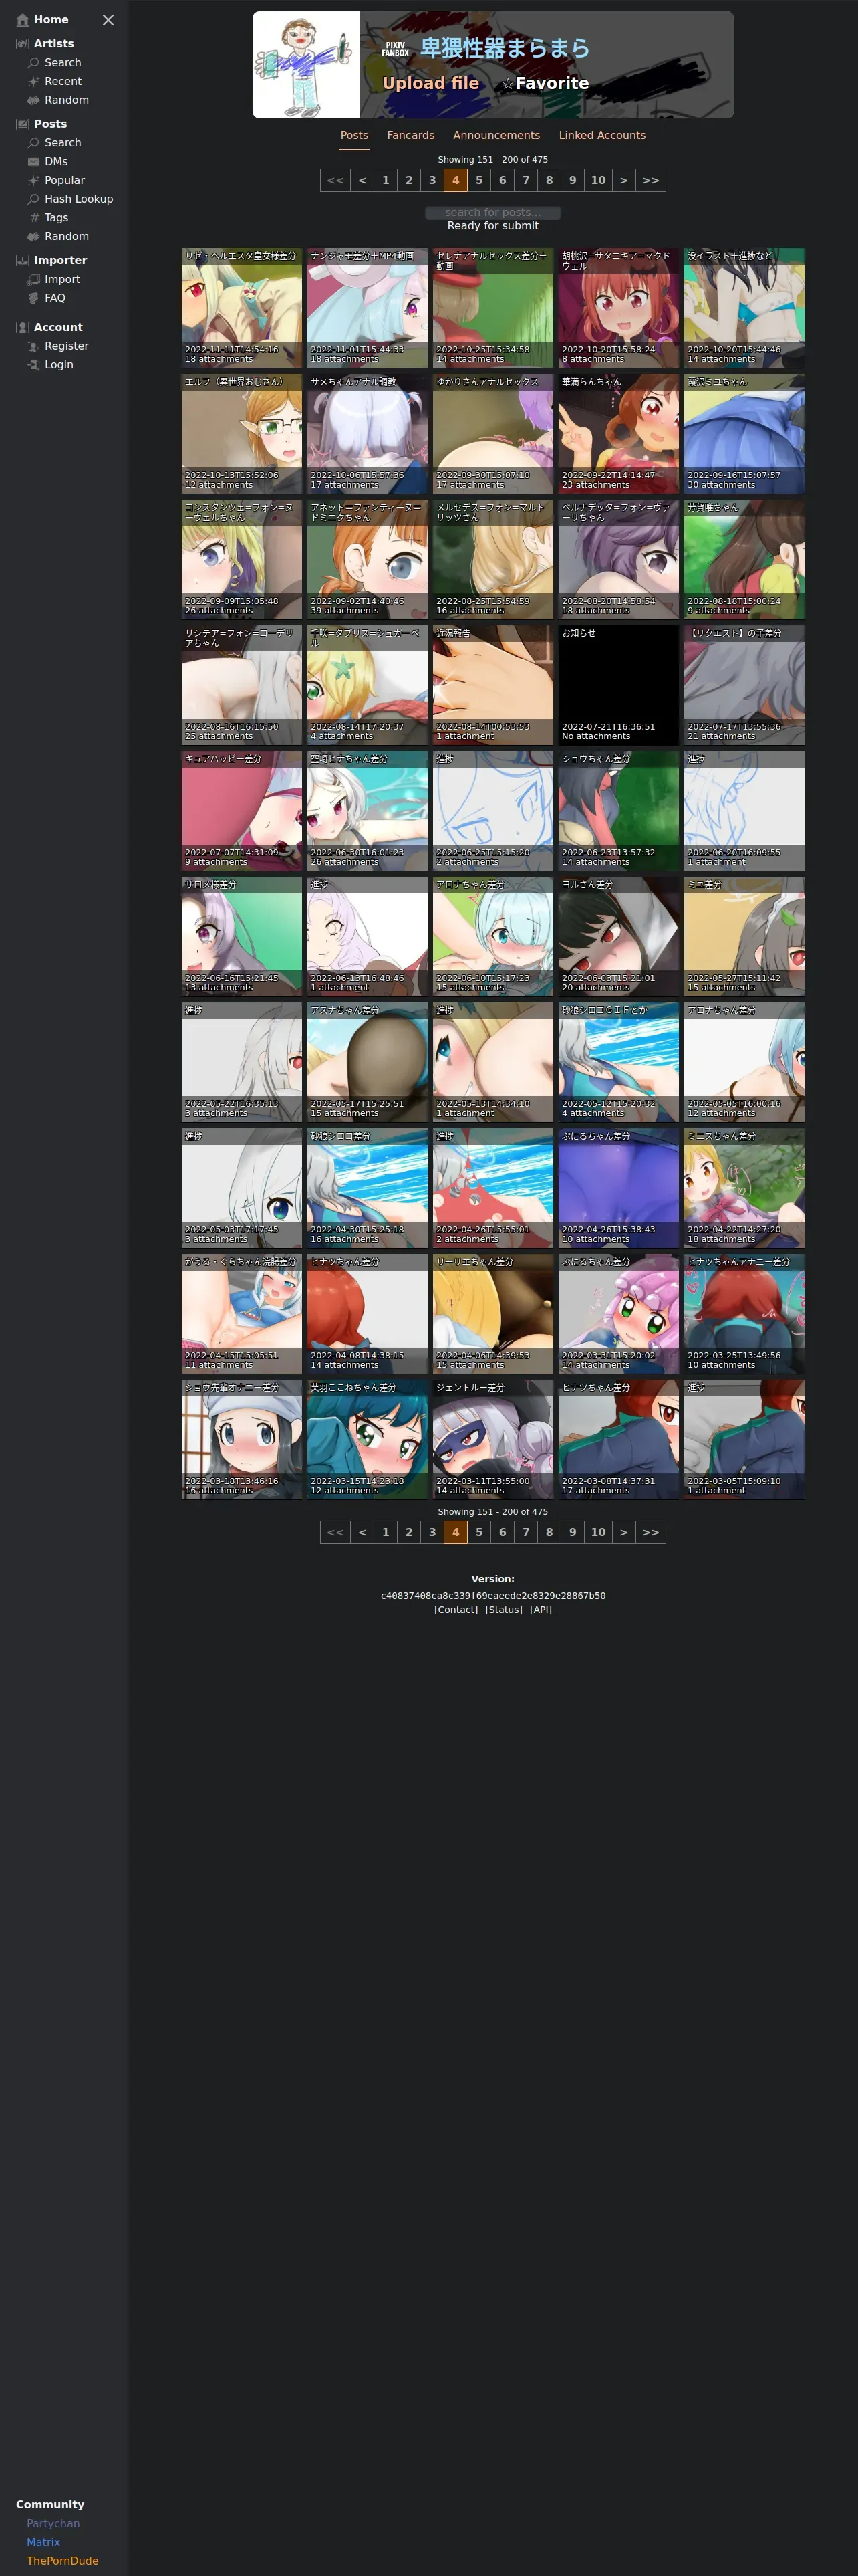Select page 10 in the top pagination
The width and height of the screenshot is (858, 2576).
click(x=598, y=181)
